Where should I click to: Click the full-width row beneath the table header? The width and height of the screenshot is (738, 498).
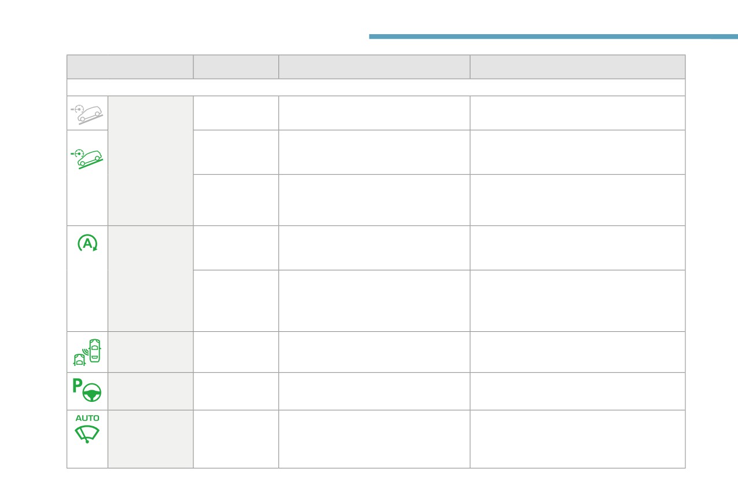click(376, 87)
